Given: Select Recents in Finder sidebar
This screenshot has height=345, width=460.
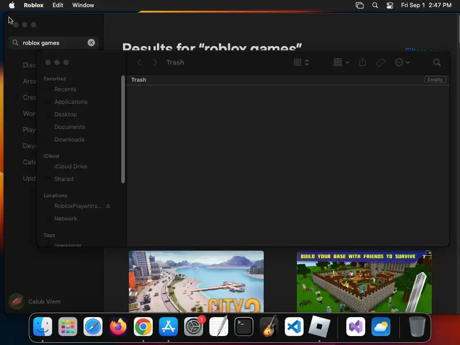Looking at the screenshot, I should point(65,89).
